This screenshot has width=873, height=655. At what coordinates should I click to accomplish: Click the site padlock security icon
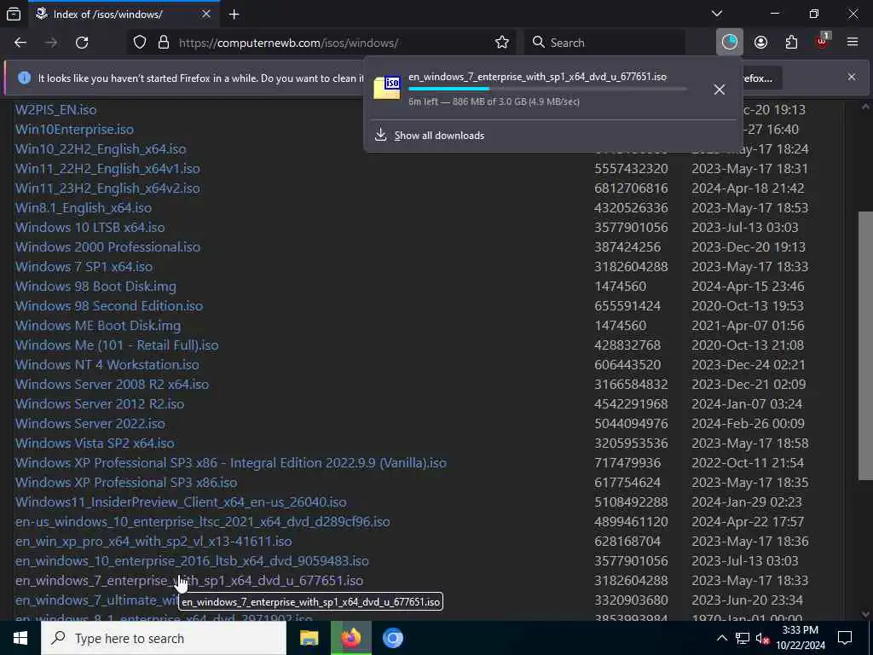tap(164, 43)
